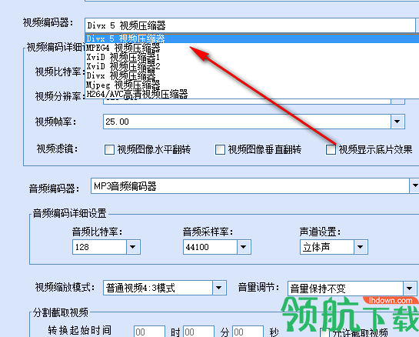Enable 视频图像水平翻转 checkbox
This screenshot has height=337, width=419.
(109, 150)
